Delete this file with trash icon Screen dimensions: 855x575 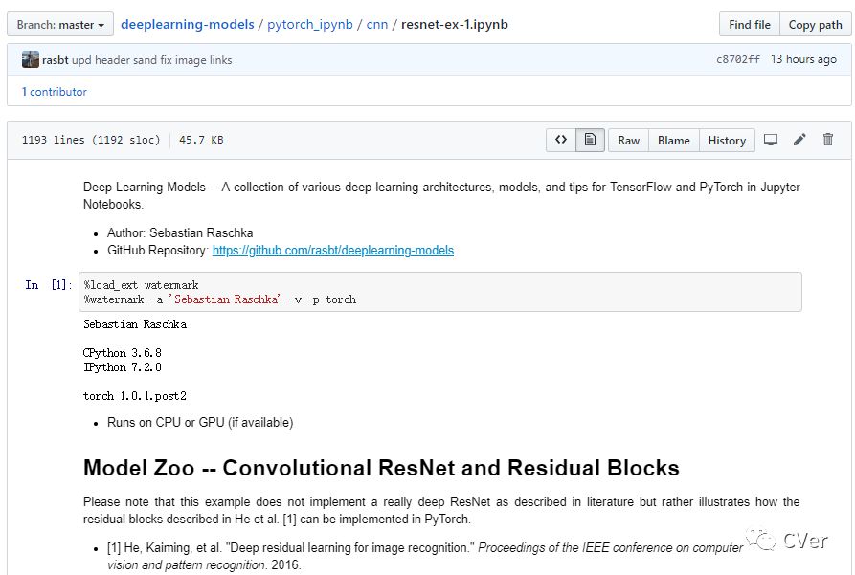click(828, 140)
